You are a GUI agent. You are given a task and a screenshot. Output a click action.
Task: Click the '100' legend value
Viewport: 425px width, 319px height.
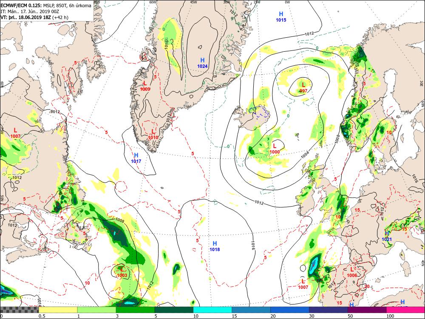(x=390, y=316)
